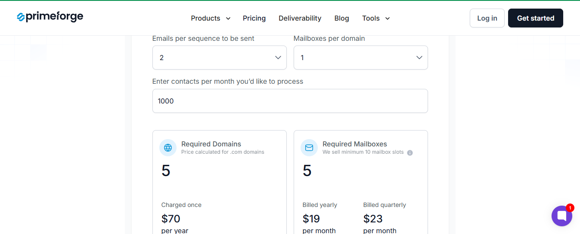Click the Primeforge logo

50,17
